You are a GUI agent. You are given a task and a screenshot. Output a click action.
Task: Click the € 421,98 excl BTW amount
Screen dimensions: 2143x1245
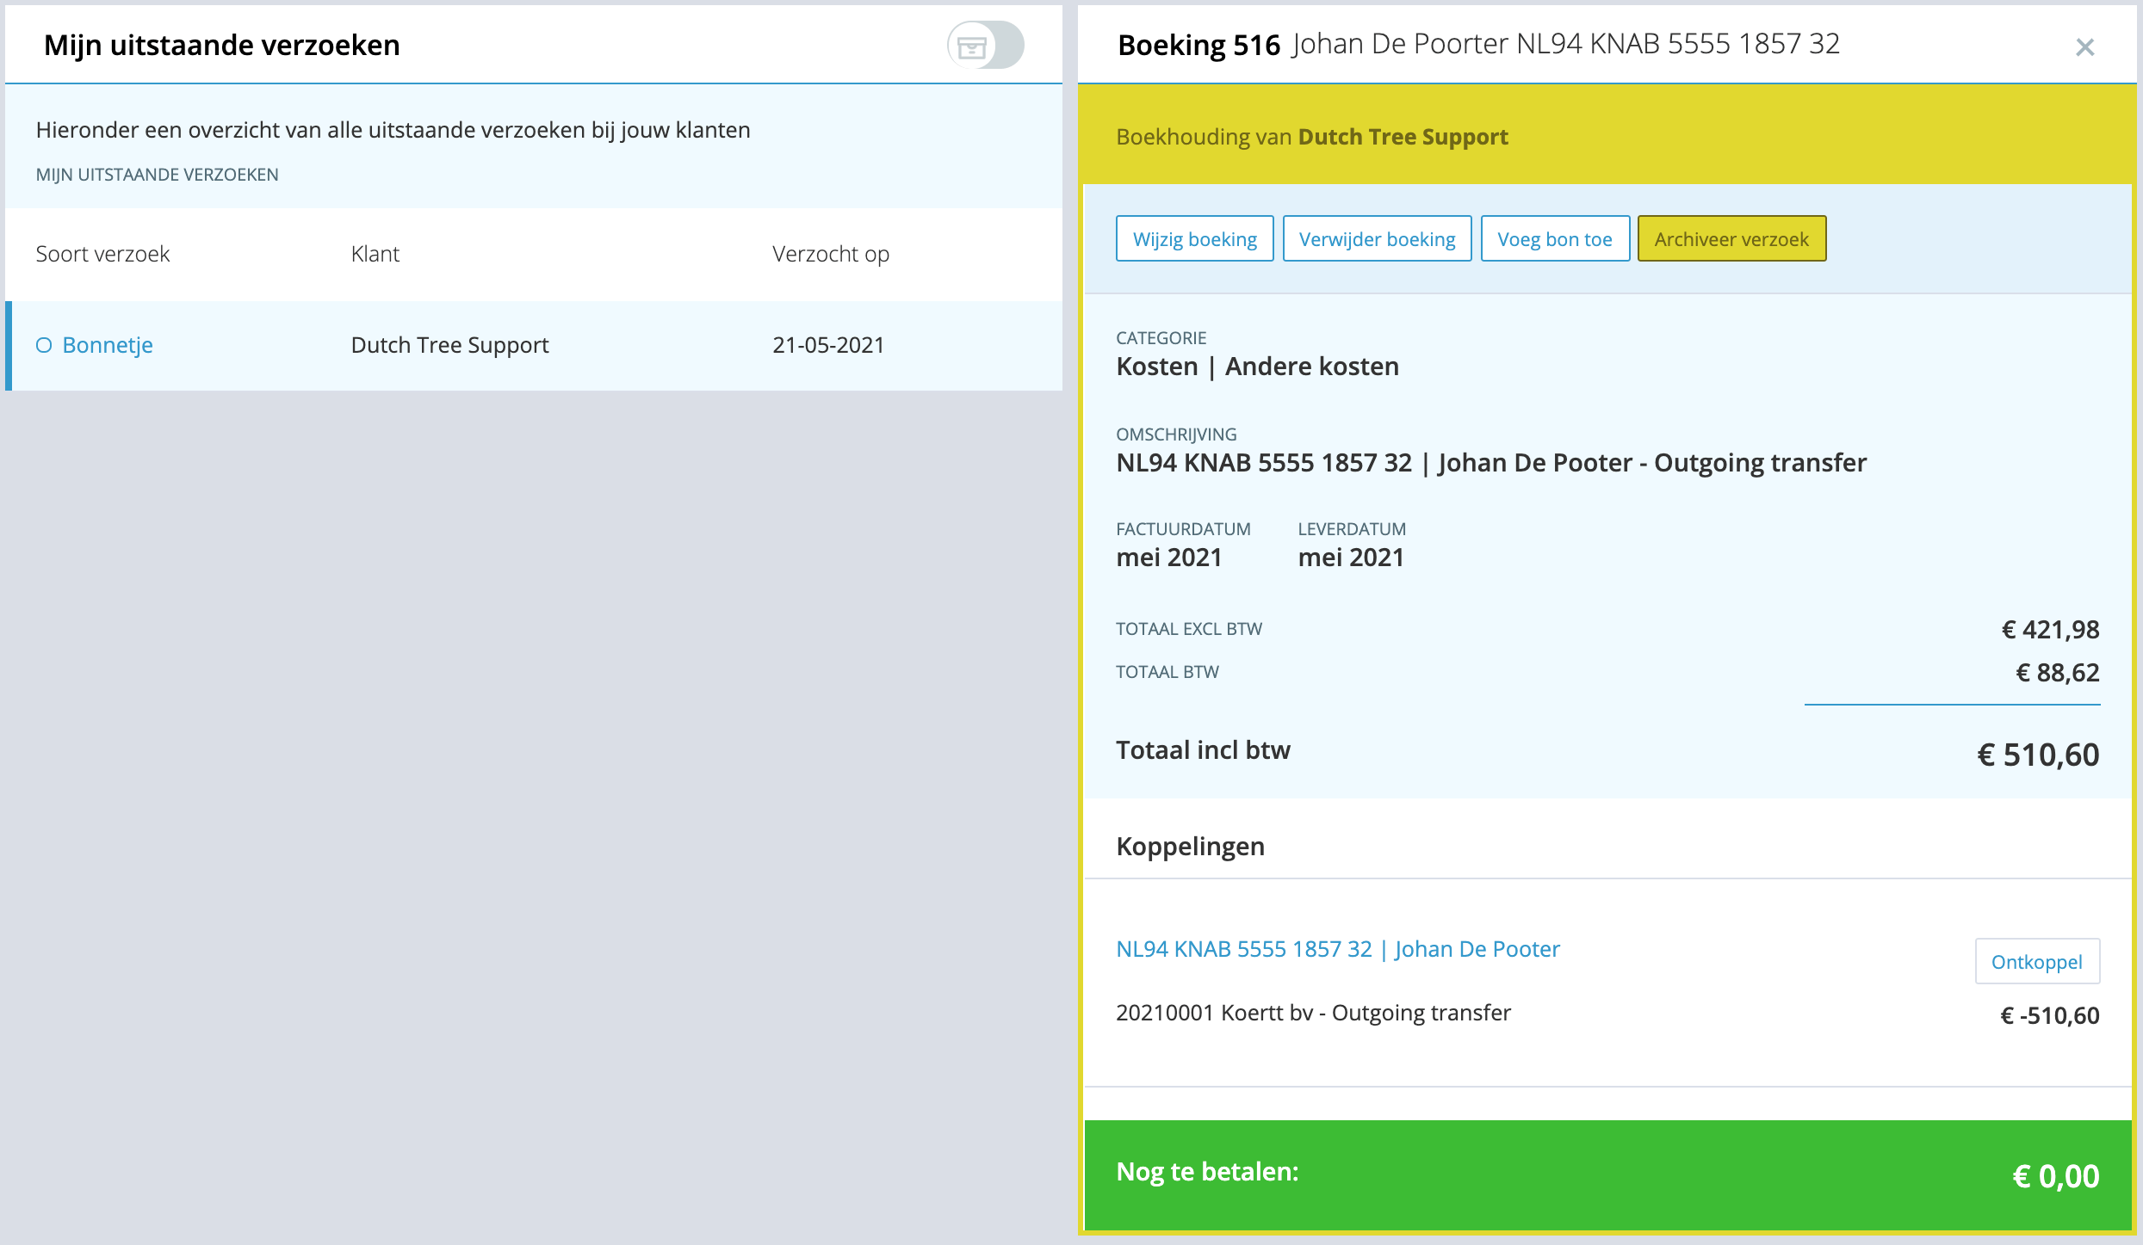[2050, 630]
